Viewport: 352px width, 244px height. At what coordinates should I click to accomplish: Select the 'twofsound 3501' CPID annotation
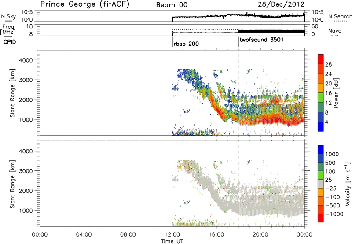261,40
